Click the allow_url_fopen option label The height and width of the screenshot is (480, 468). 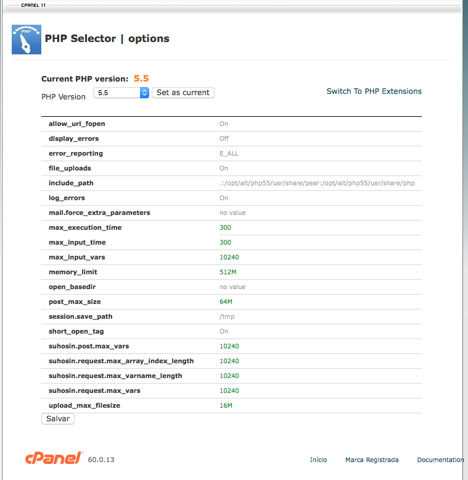pos(76,124)
